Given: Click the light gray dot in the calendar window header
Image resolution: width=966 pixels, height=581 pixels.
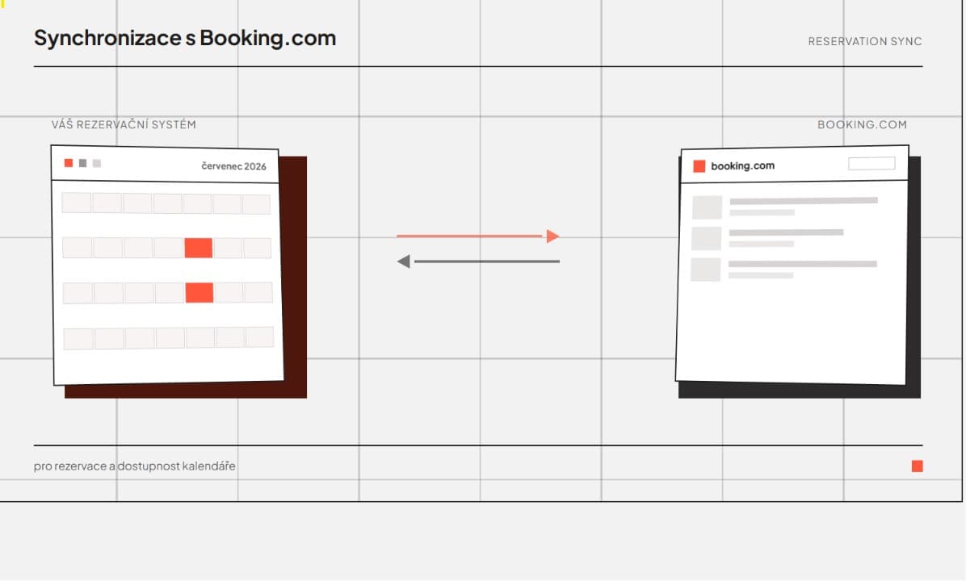Looking at the screenshot, I should coord(97,163).
